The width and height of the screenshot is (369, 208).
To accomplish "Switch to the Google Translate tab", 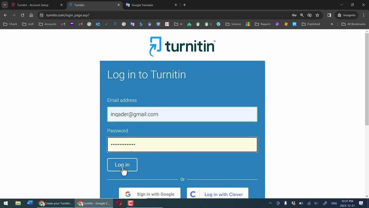I will (x=142, y=5).
